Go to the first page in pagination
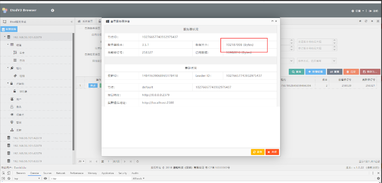This screenshot has width=382, height=183. 91,161
